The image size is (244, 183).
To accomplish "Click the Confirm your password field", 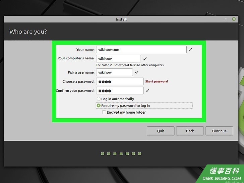I will coord(120,90).
